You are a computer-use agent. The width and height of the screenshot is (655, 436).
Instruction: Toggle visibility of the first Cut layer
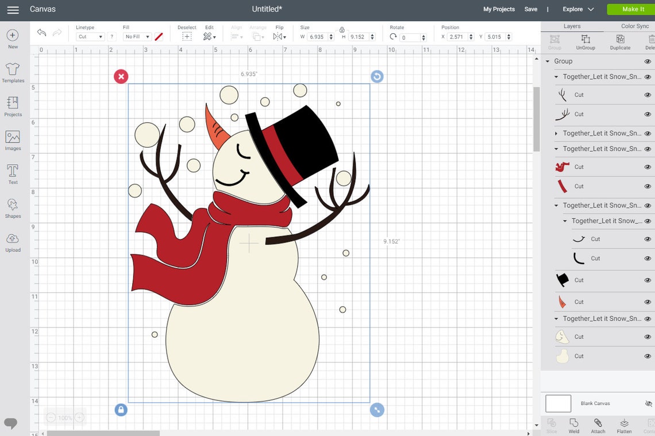(x=648, y=94)
